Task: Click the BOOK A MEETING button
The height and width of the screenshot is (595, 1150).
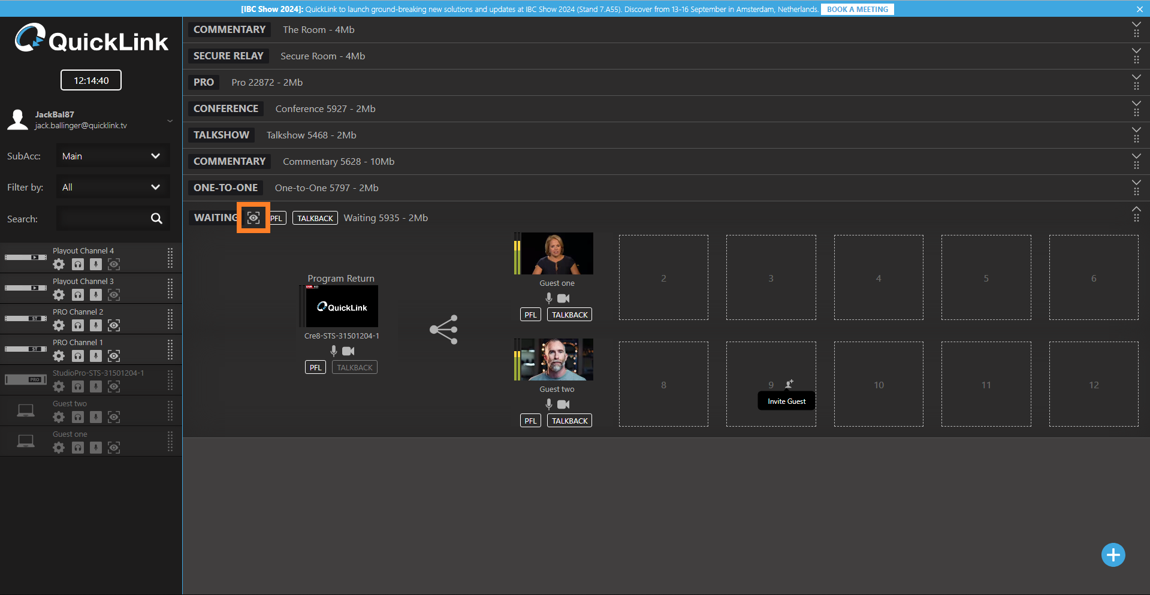Action: coord(857,9)
